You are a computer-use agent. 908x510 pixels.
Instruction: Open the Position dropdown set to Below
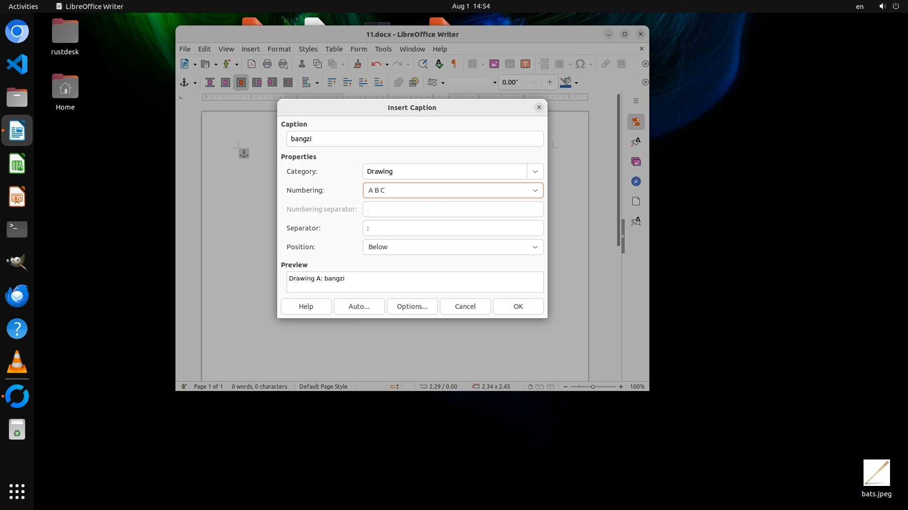453,247
